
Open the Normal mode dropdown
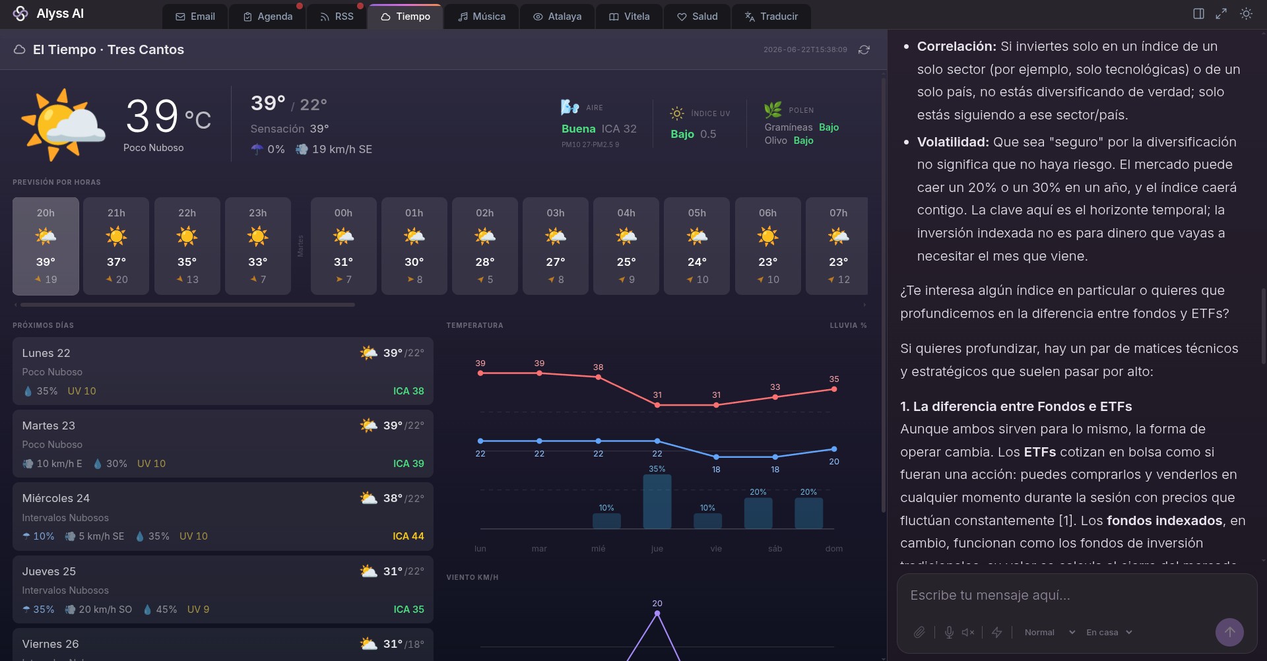point(1049,633)
